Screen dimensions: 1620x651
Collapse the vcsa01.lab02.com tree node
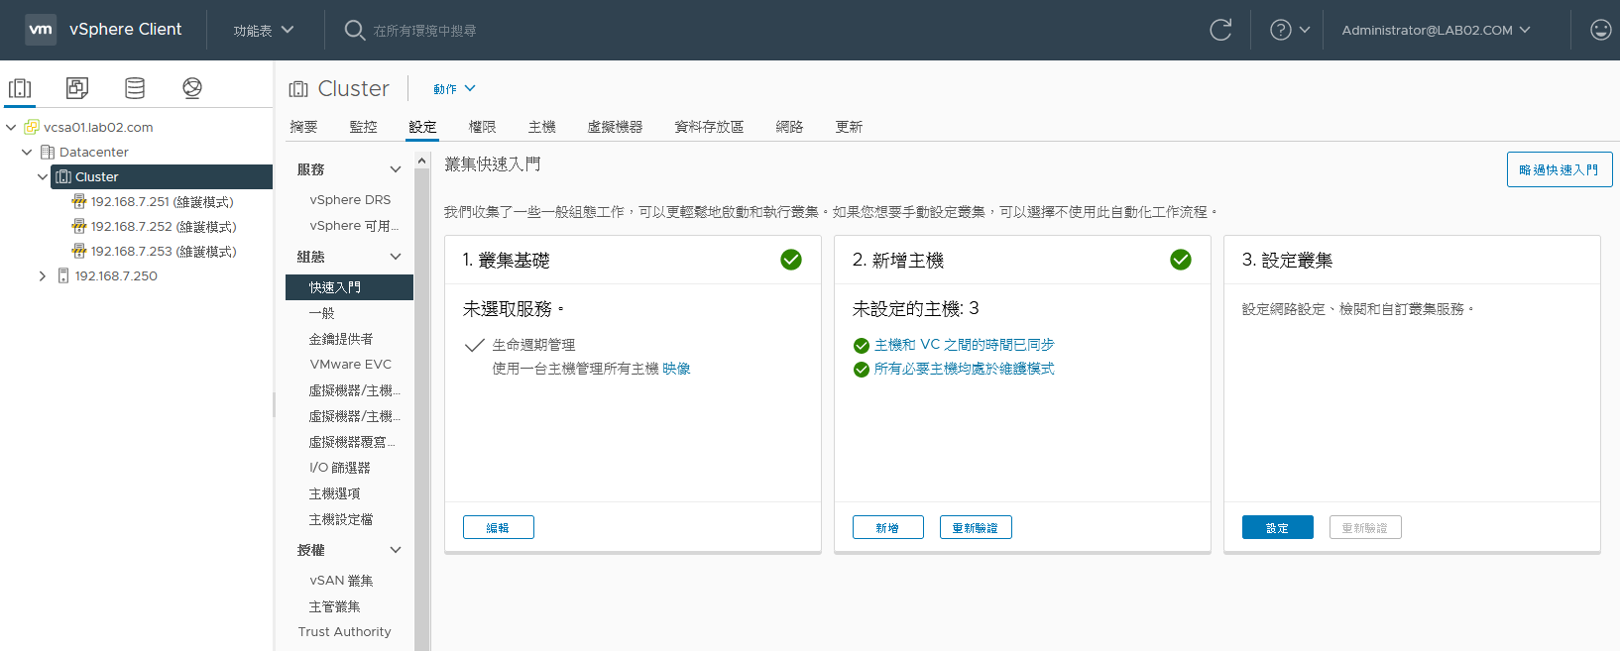tap(11, 127)
